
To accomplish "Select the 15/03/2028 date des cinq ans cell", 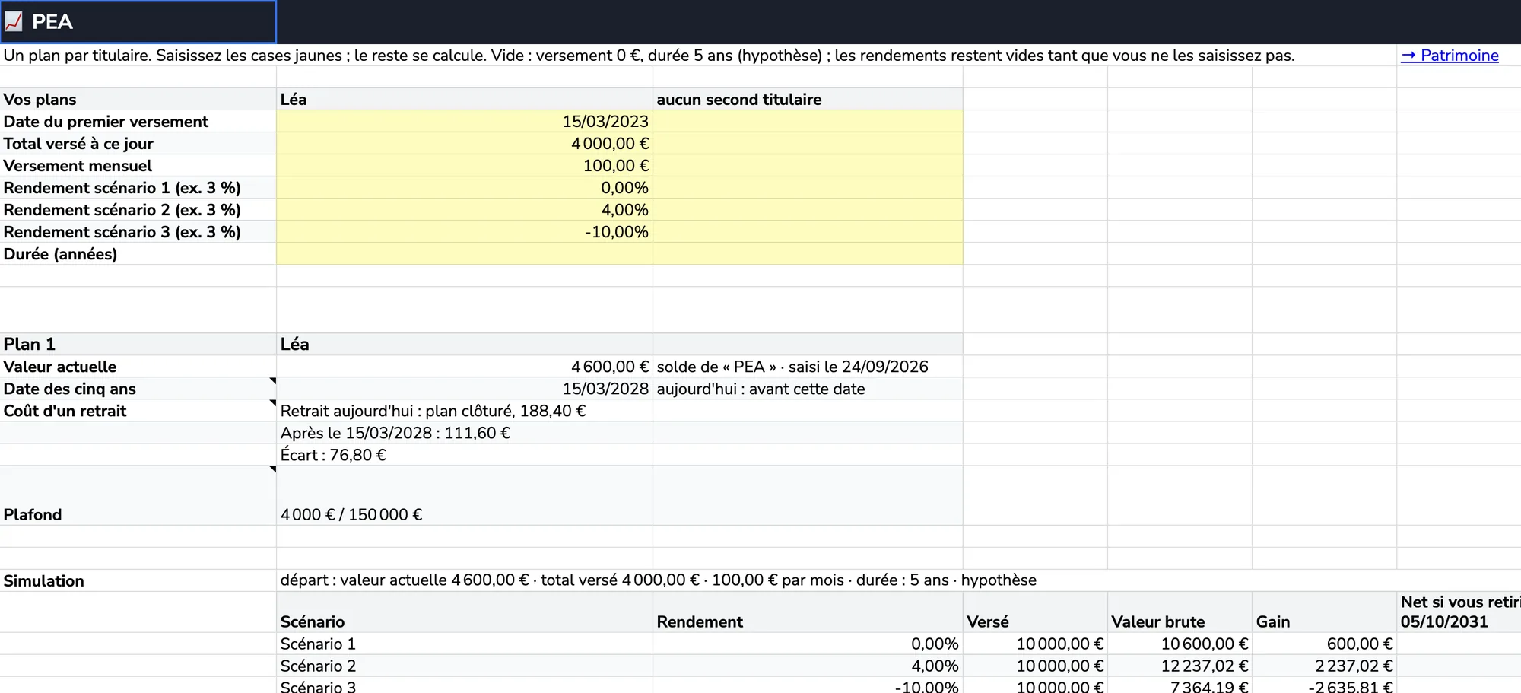I will [x=465, y=389].
